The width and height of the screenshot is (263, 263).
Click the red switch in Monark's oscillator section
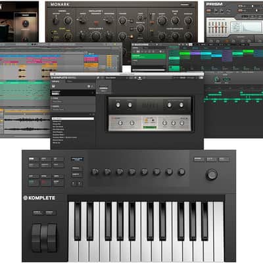(x=96, y=23)
